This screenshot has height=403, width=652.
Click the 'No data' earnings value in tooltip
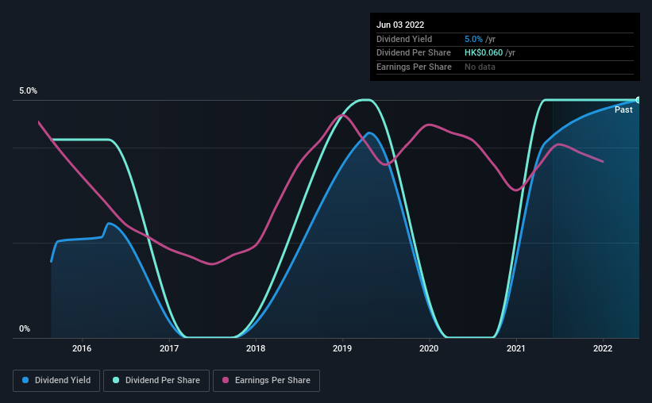(x=480, y=67)
